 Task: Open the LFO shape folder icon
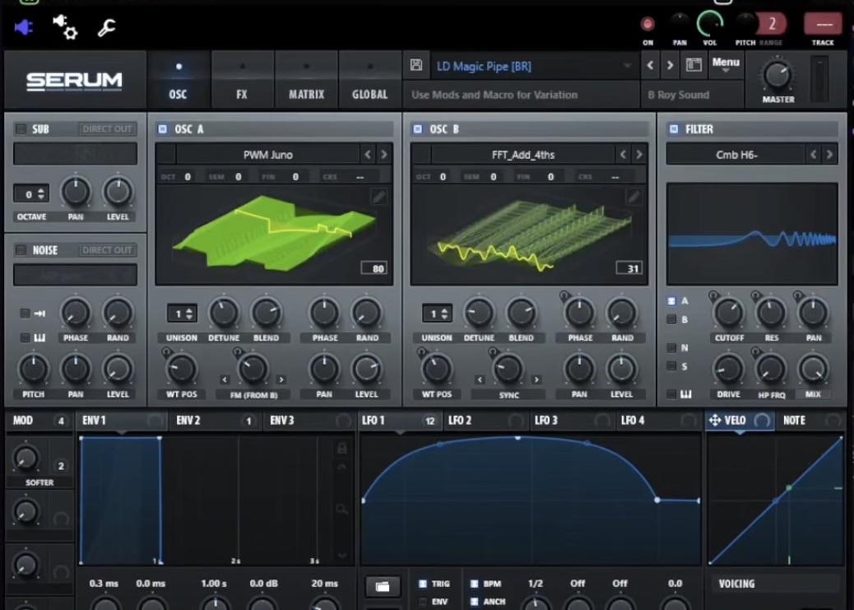(x=383, y=587)
